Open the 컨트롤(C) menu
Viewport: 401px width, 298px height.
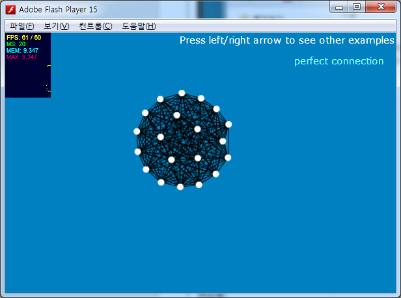pos(95,26)
